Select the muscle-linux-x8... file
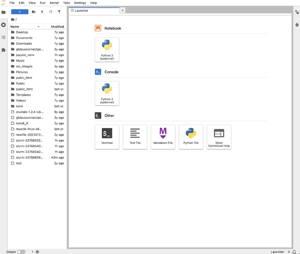Viewport: 300px width, 254px height. coord(37,129)
